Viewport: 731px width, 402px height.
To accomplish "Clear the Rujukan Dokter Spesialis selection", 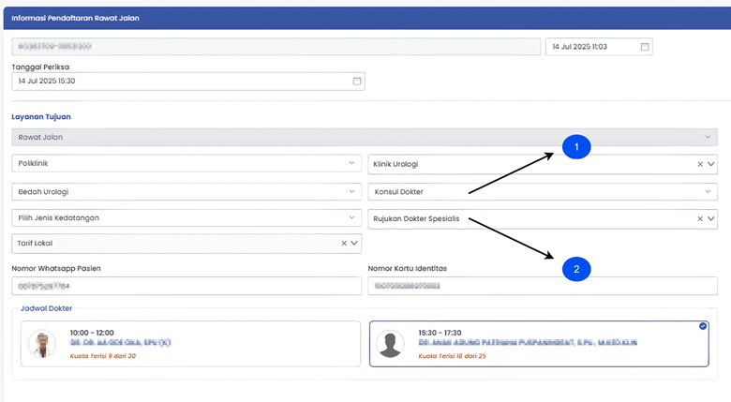I will click(699, 219).
